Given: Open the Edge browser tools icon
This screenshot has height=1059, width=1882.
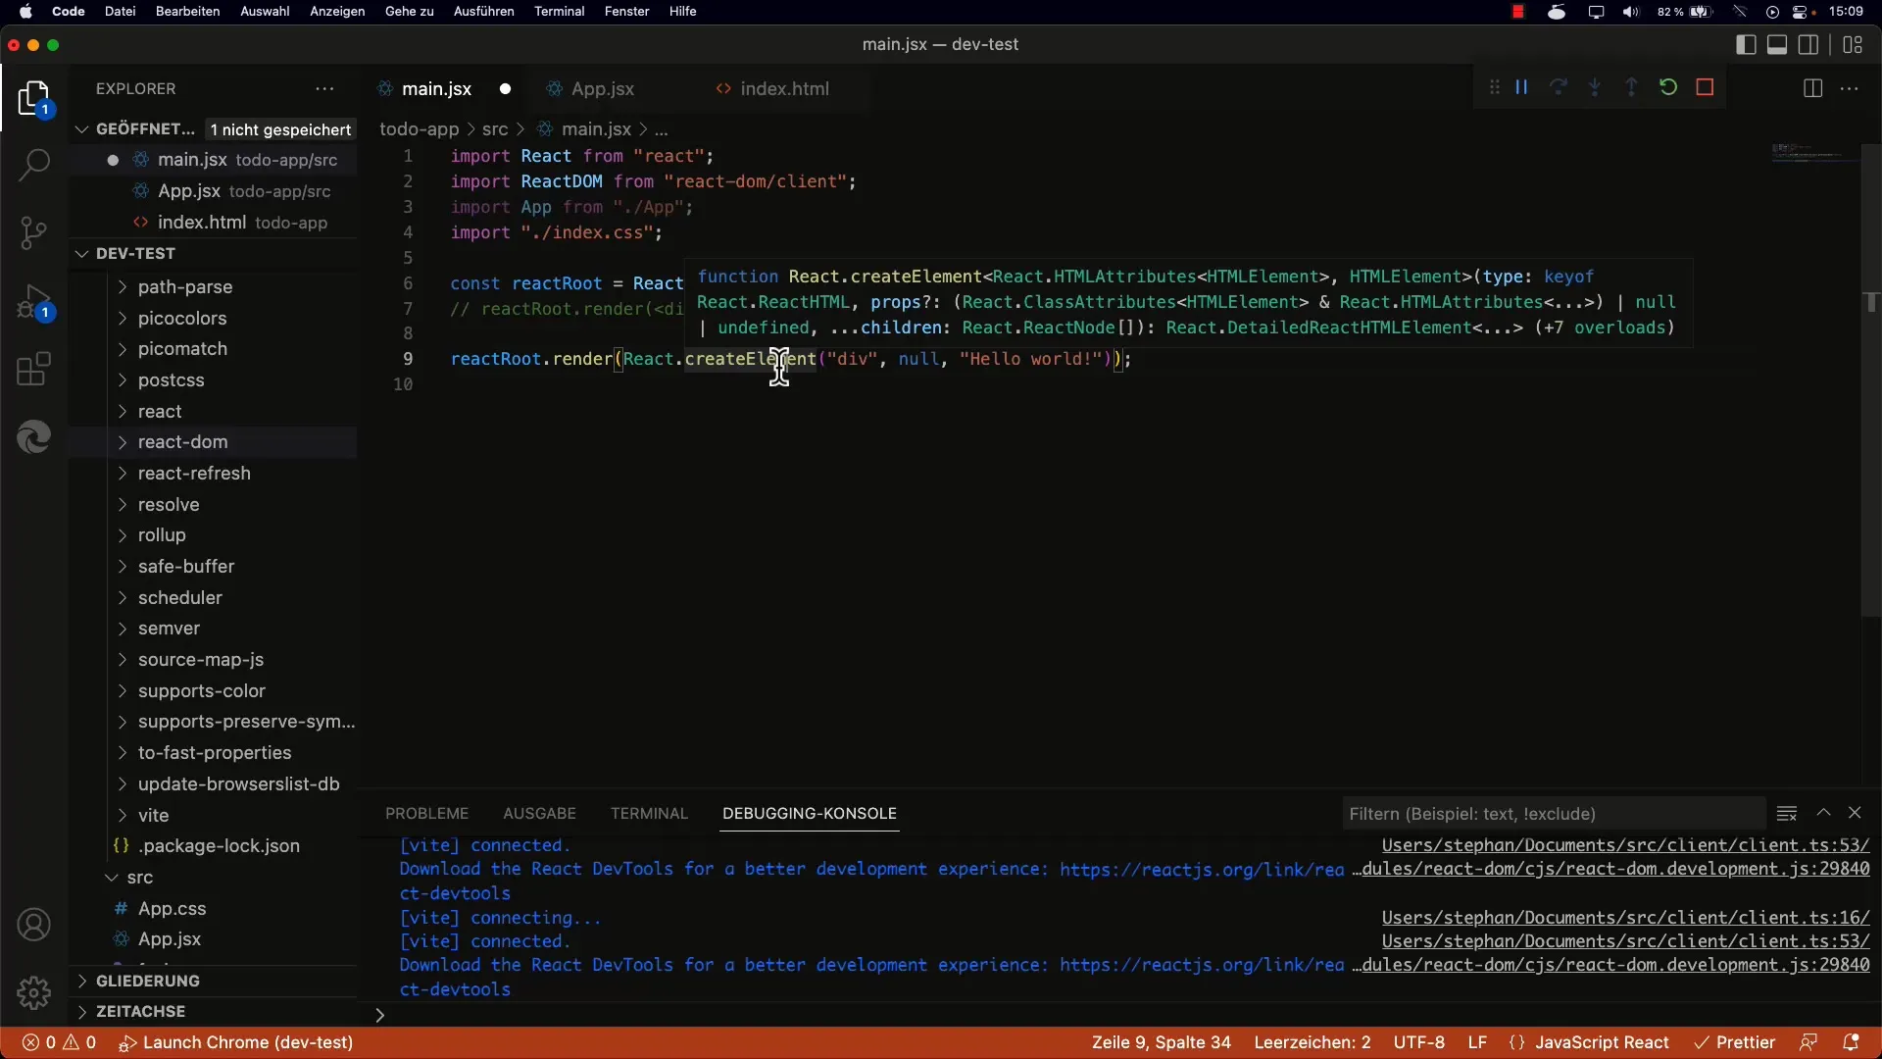Looking at the screenshot, I should click(34, 437).
